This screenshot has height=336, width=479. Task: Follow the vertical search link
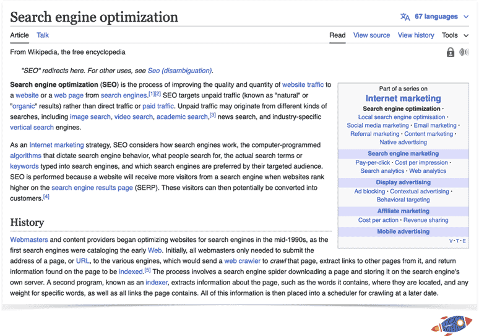pyautogui.click(x=32, y=127)
